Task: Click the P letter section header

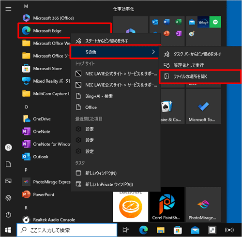Action: (26, 170)
